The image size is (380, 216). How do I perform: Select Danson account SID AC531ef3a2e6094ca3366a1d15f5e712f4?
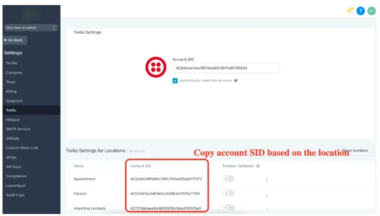click(165, 193)
